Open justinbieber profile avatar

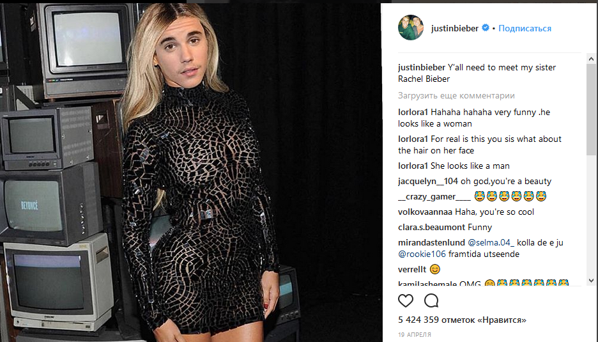point(411,28)
